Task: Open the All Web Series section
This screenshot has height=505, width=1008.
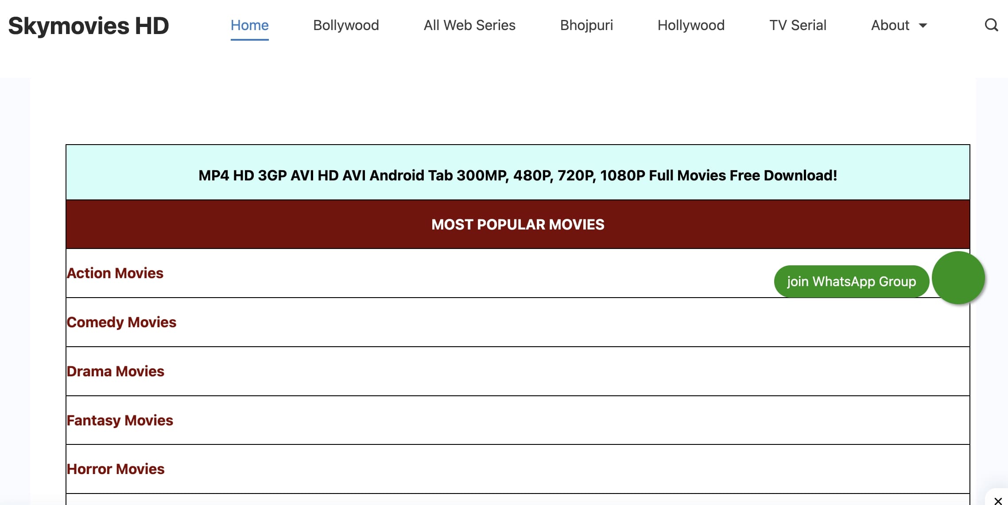Action: pos(469,25)
